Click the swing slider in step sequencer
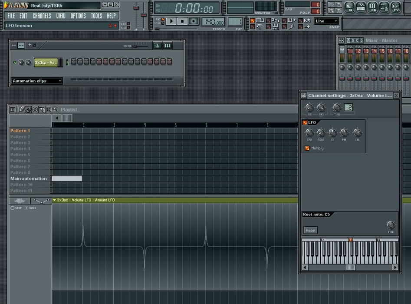This screenshot has height=304, width=411. point(140,45)
